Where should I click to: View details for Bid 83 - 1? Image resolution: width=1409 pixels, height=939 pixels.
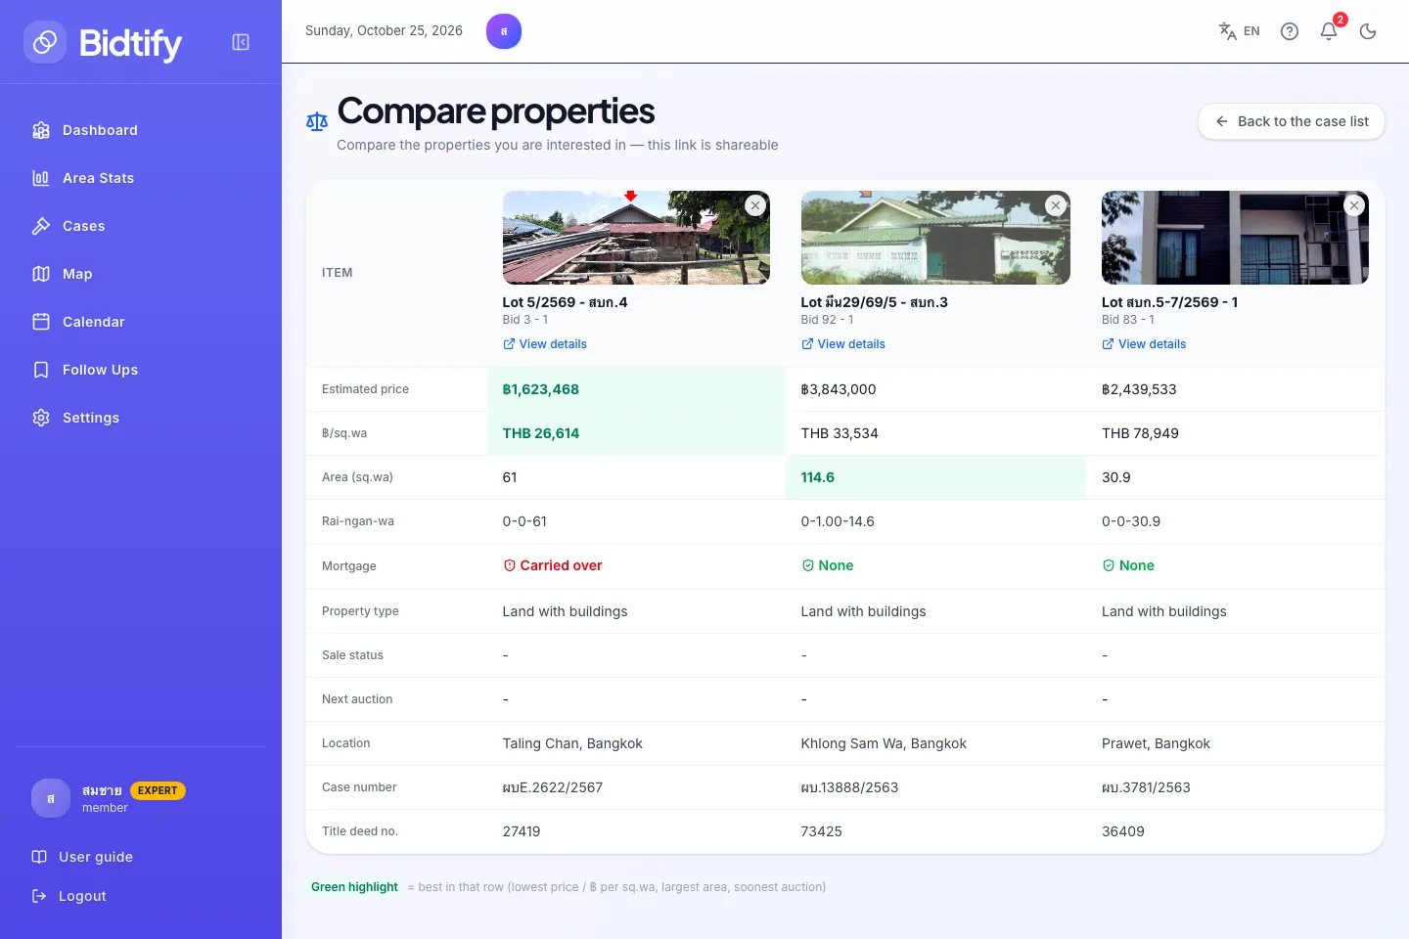coord(1144,344)
